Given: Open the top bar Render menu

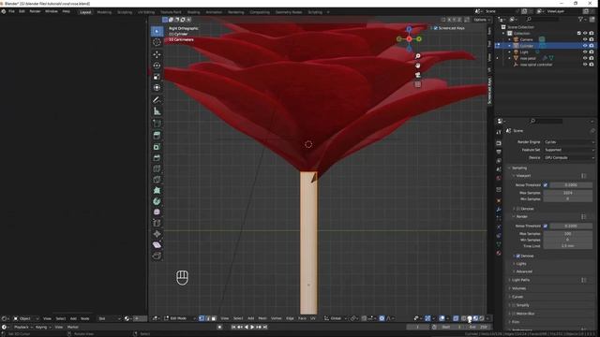Looking at the screenshot, I should tap(36, 12).
